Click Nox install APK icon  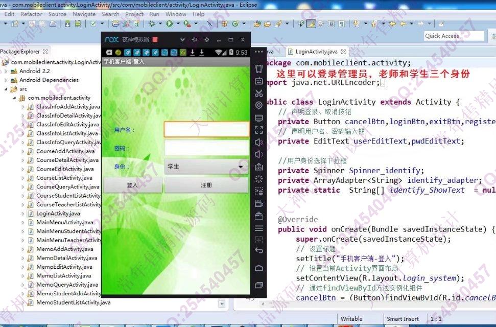[x=259, y=167]
